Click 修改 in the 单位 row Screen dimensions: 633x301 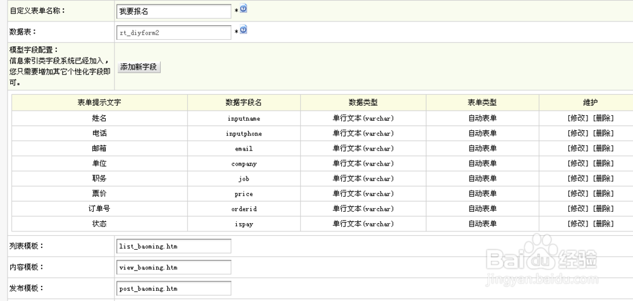pyautogui.click(x=579, y=163)
